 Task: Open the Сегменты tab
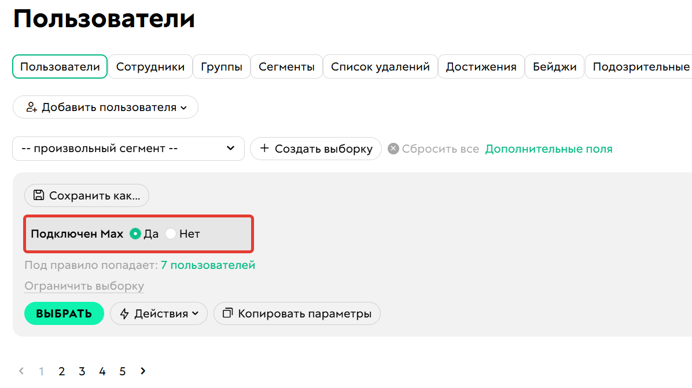click(x=286, y=66)
